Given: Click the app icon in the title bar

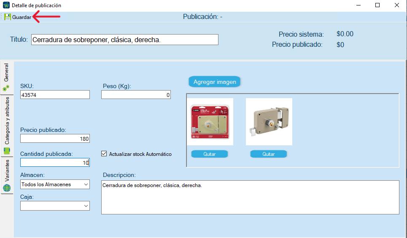Looking at the screenshot, I should coord(6,5).
